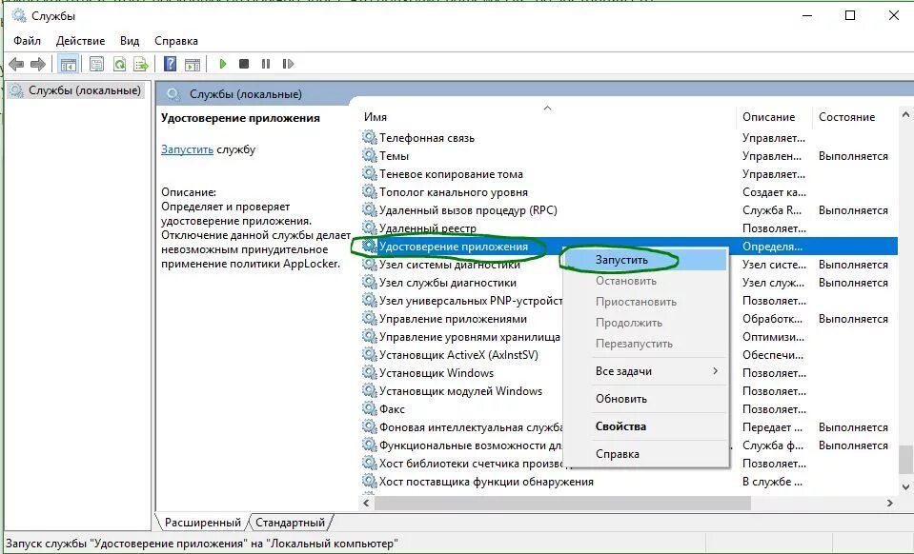The image size is (914, 554).
Task: Click Выполняется status of Темы
Action: coord(853,156)
